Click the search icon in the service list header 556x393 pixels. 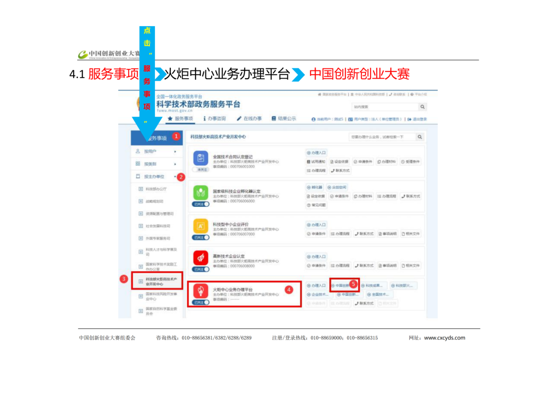tap(420, 137)
